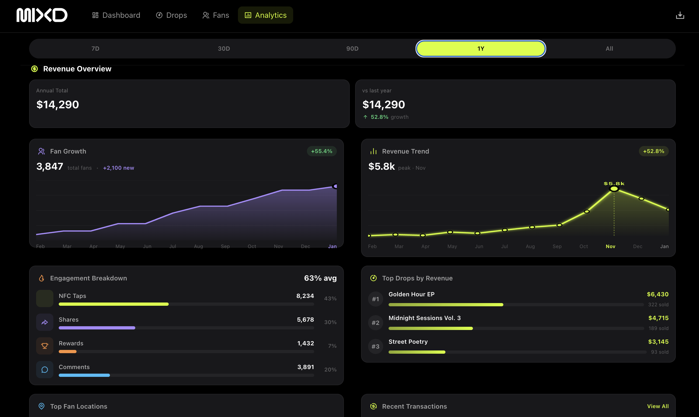The image size is (699, 417).
Task: Click the Top Fan Locations pin icon
Action: coord(41,406)
